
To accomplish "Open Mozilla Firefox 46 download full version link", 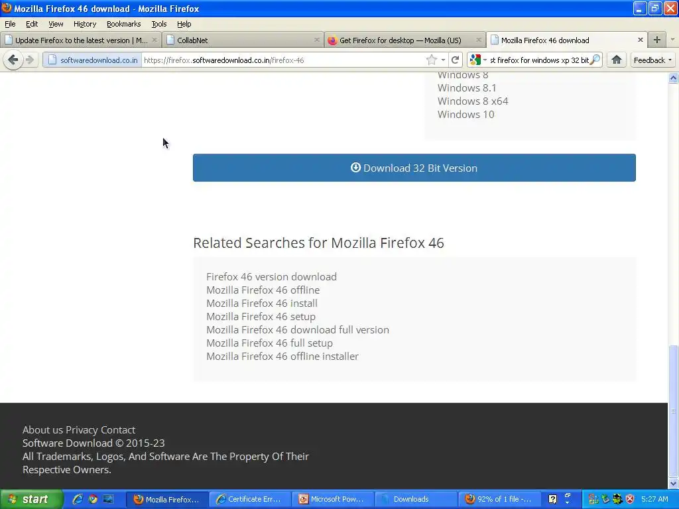I will tap(298, 330).
